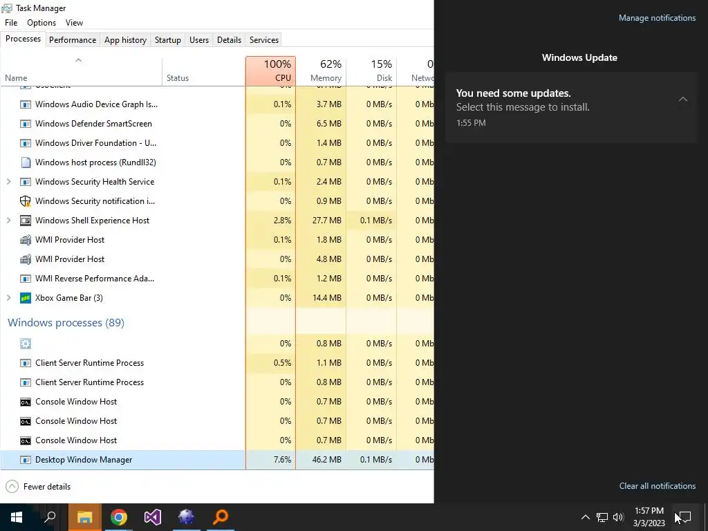Click the Windows Security Health Service icon
Screen dimensions: 708x531
tap(26, 182)
